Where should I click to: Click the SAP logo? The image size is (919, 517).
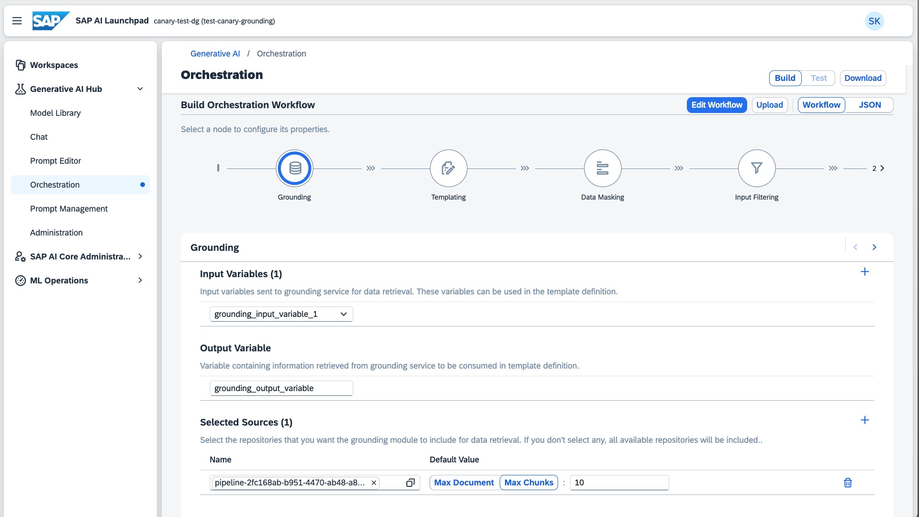(x=51, y=21)
